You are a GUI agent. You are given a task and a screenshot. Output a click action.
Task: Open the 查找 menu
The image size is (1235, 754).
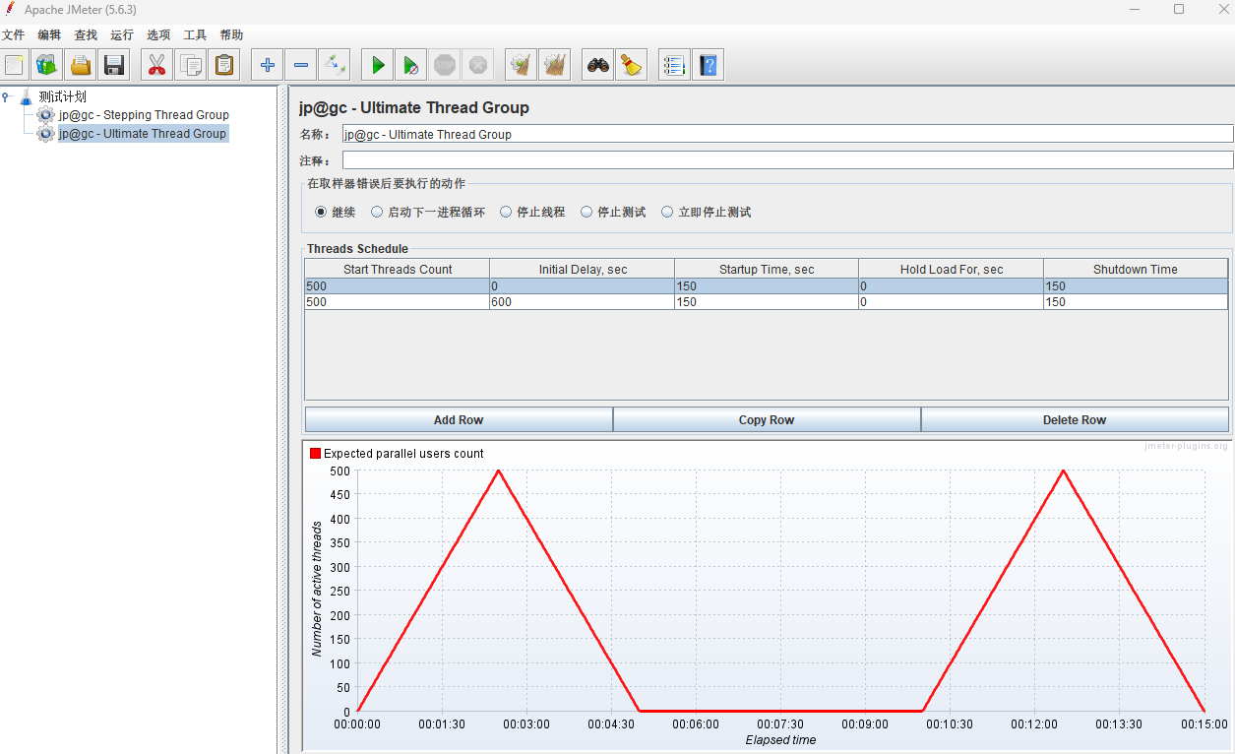[86, 34]
